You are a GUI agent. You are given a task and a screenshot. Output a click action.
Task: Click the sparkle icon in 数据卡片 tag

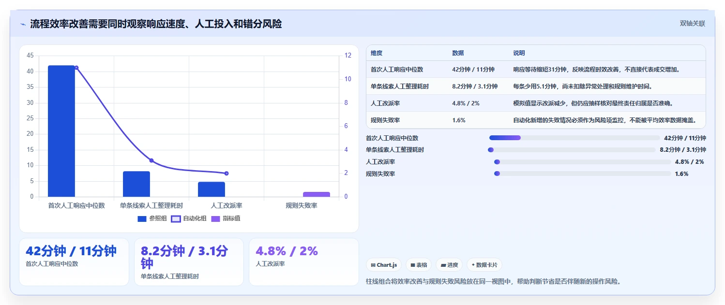473,265
